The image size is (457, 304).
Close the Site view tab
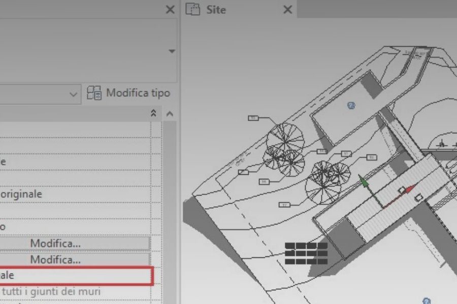287,9
